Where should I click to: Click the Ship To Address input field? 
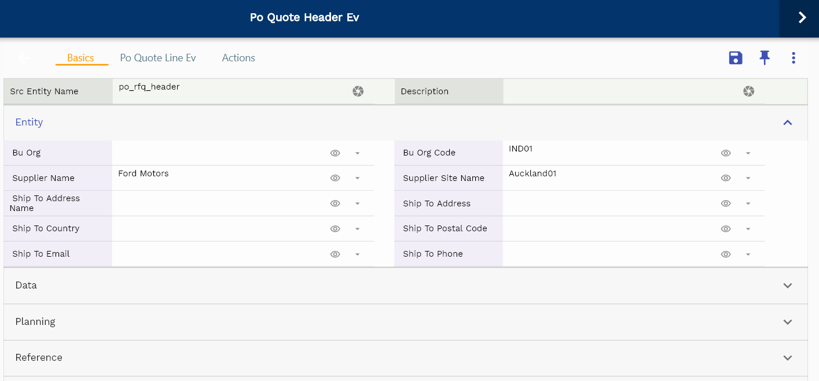(x=608, y=204)
